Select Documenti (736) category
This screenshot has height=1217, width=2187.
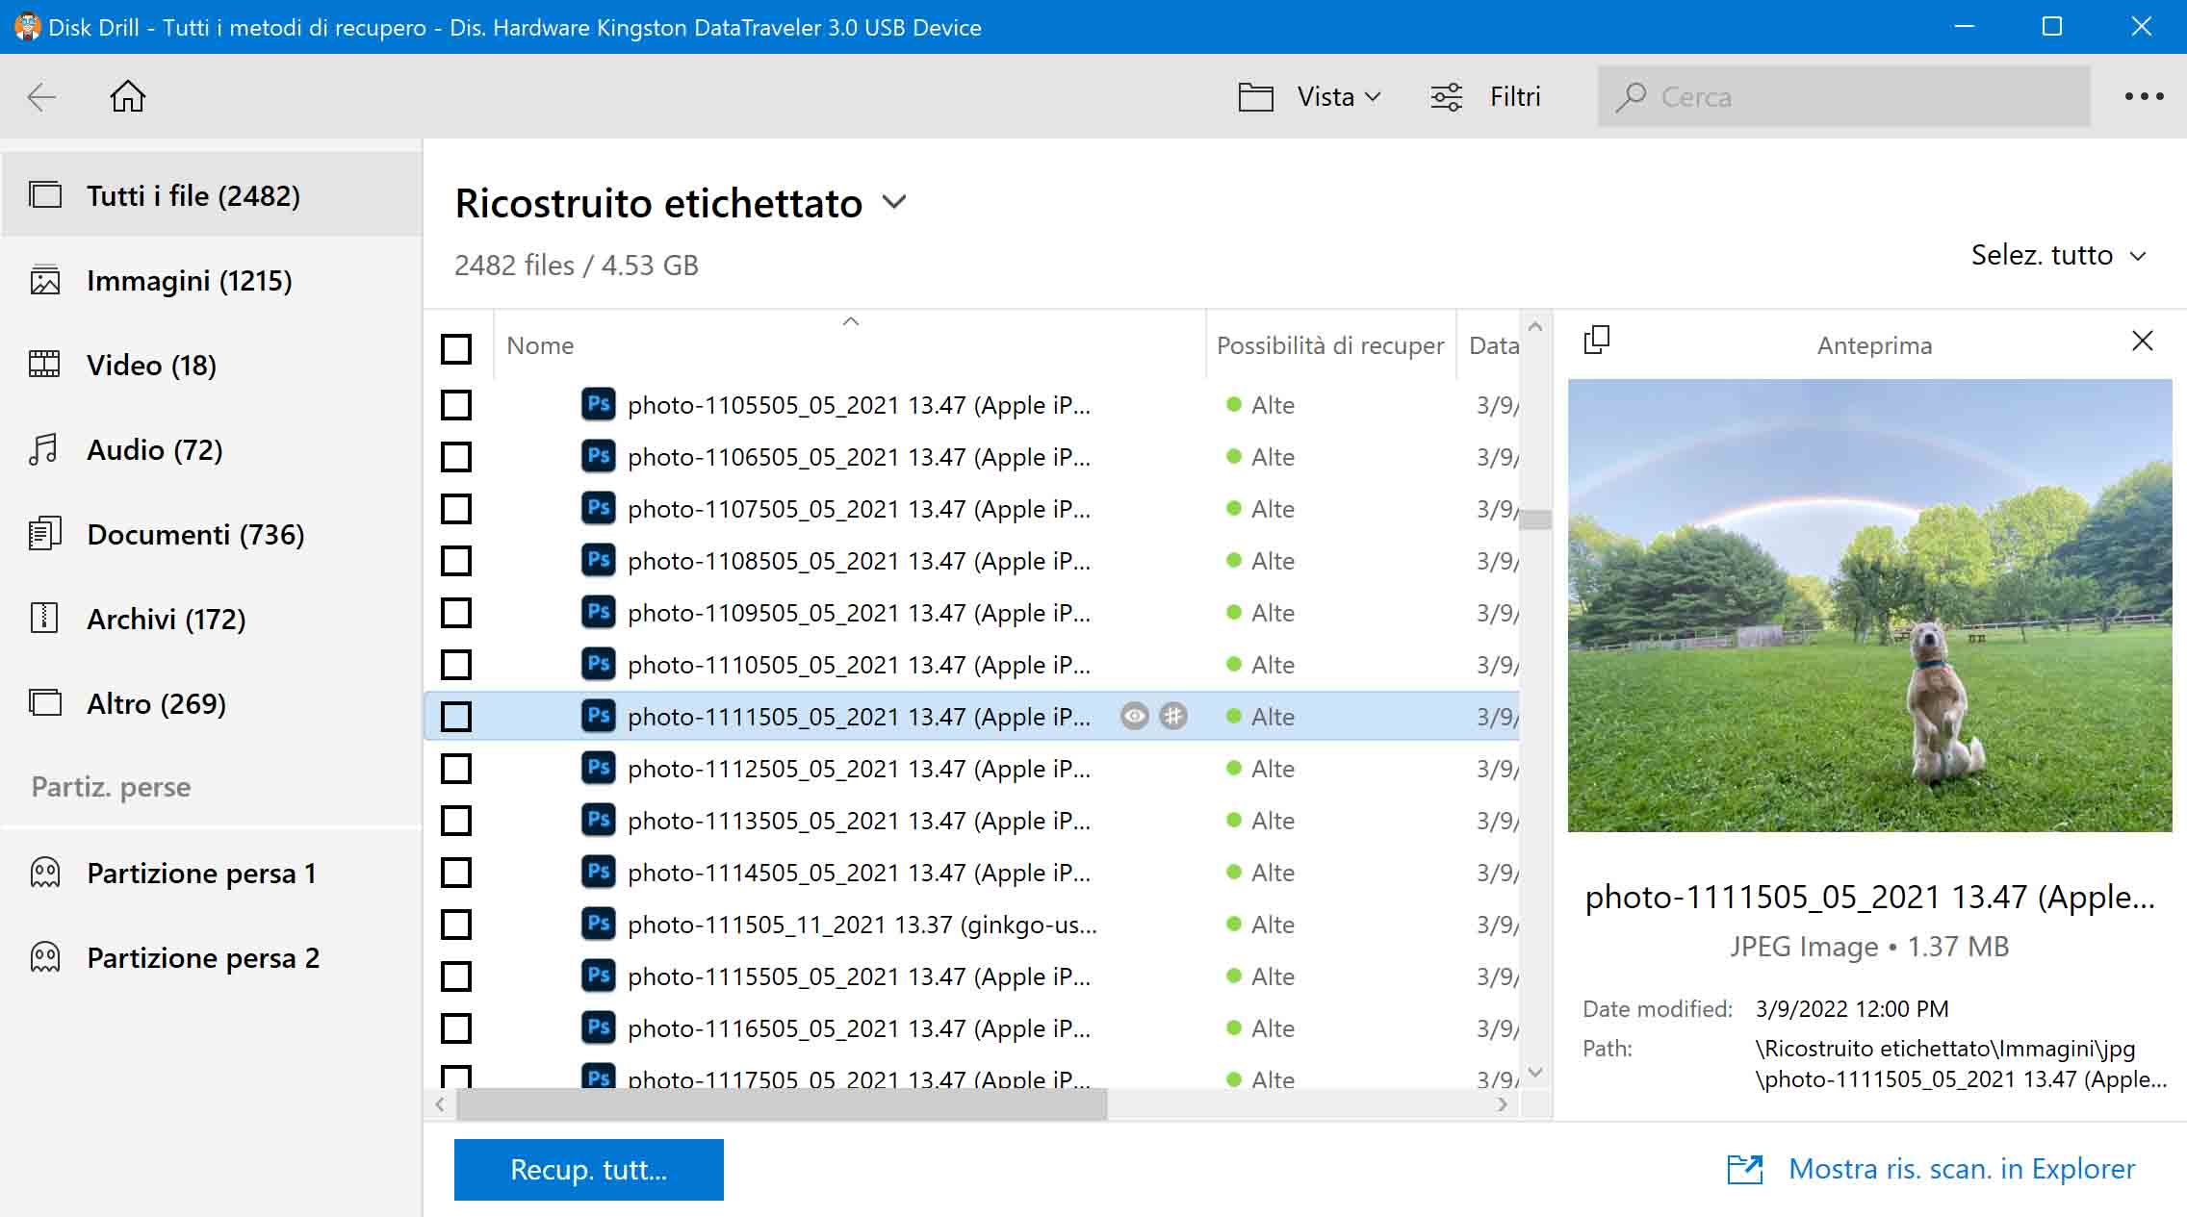(x=212, y=534)
